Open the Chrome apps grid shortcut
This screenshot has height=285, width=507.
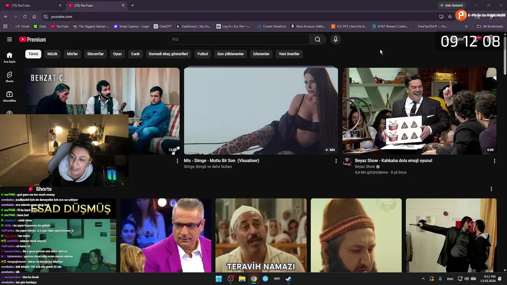pyautogui.click(x=5, y=27)
